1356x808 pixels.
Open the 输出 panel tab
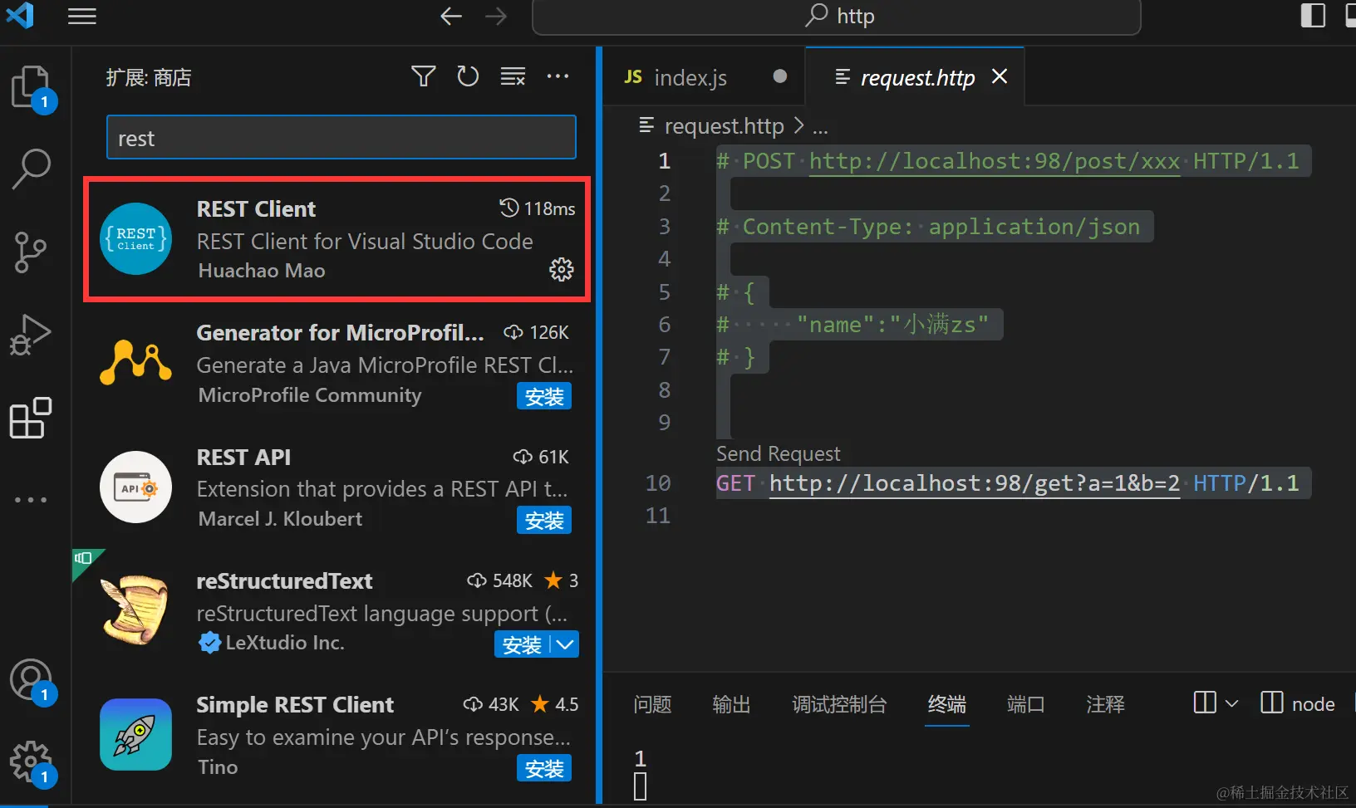click(x=731, y=704)
